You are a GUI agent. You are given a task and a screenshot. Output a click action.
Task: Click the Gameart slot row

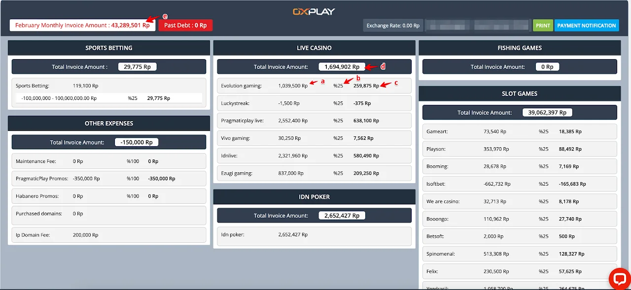coord(520,132)
